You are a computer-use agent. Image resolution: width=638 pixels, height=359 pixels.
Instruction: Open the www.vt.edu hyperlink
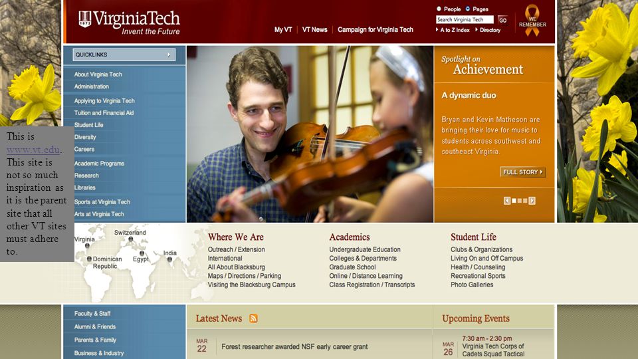(33, 150)
